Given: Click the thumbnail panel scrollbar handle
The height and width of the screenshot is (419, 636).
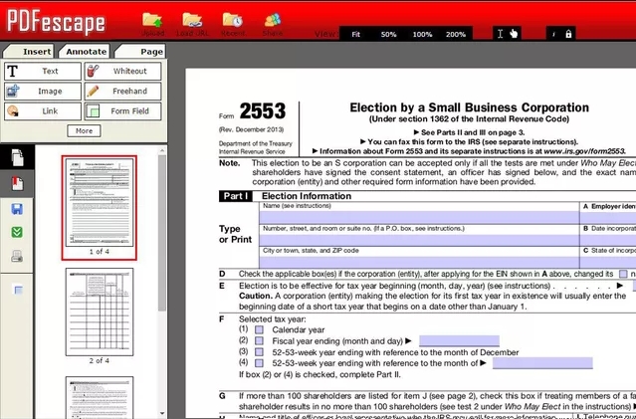Looking at the screenshot, I should coord(162,233).
